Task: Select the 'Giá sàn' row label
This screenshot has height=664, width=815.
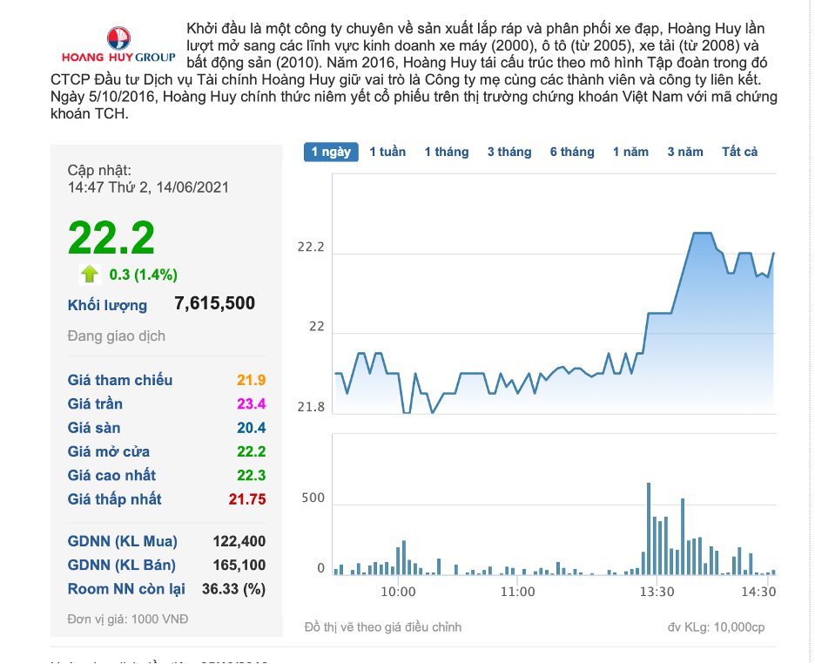Action: (x=94, y=428)
